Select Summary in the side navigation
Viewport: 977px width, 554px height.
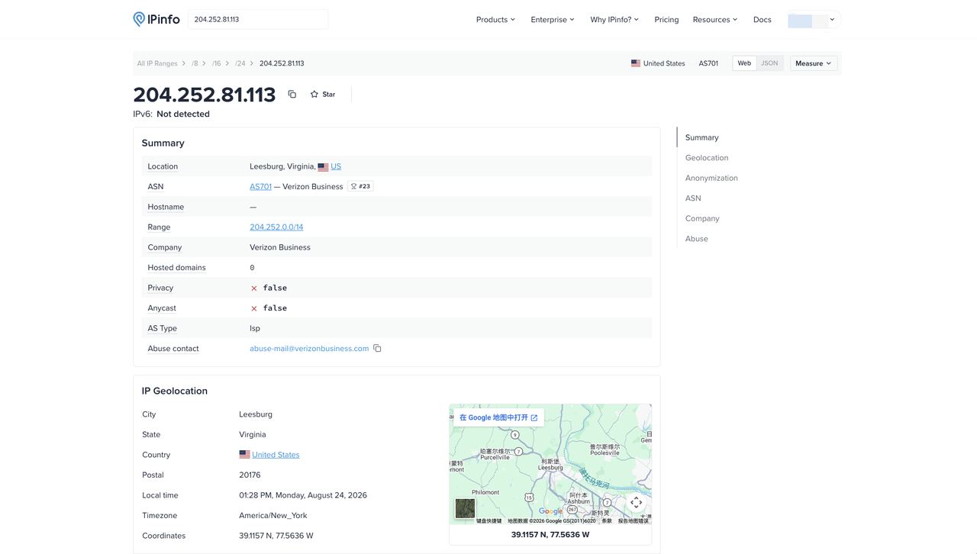(x=702, y=137)
